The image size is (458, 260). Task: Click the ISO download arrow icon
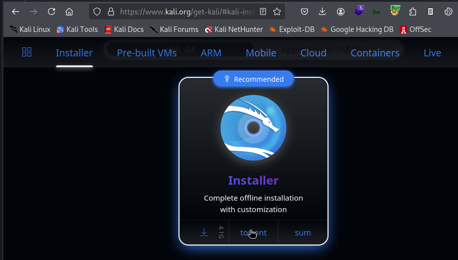[x=204, y=233]
